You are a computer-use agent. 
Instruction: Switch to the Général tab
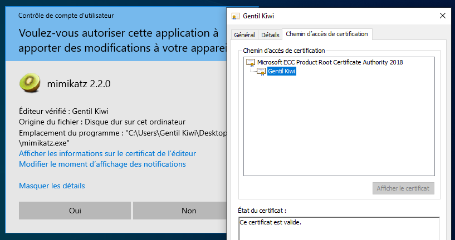(244, 35)
